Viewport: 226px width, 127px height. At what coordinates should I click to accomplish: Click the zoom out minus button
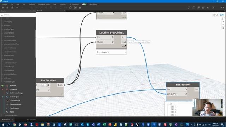223,24
